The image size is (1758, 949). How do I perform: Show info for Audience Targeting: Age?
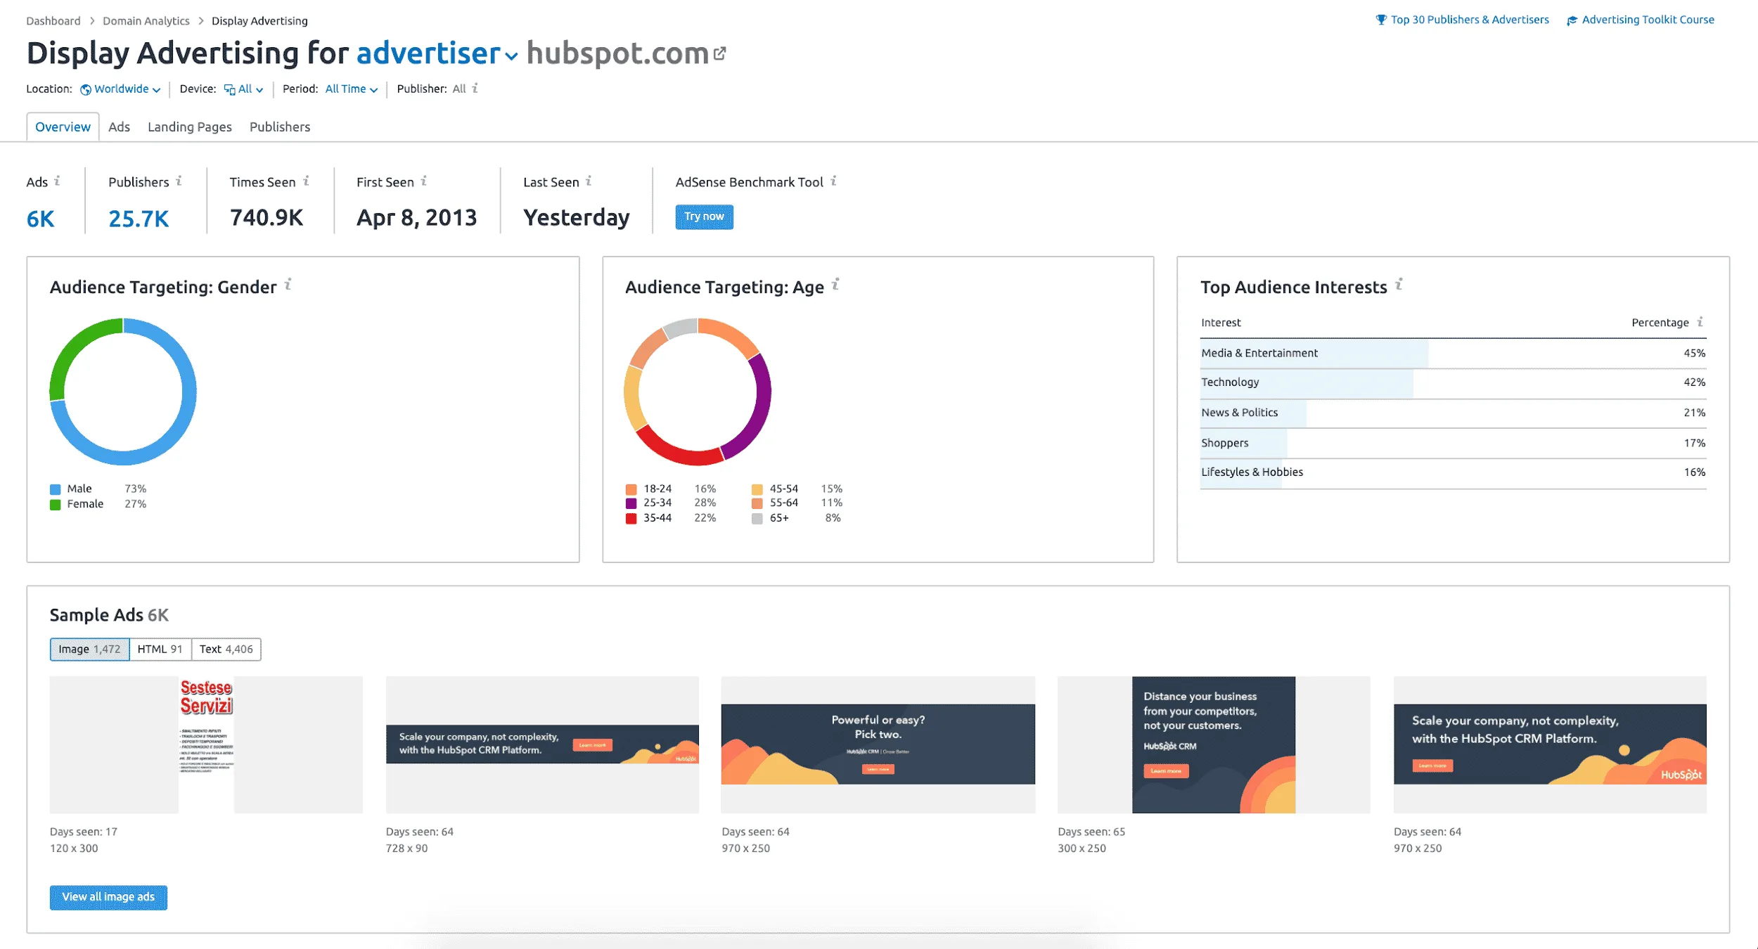click(835, 284)
